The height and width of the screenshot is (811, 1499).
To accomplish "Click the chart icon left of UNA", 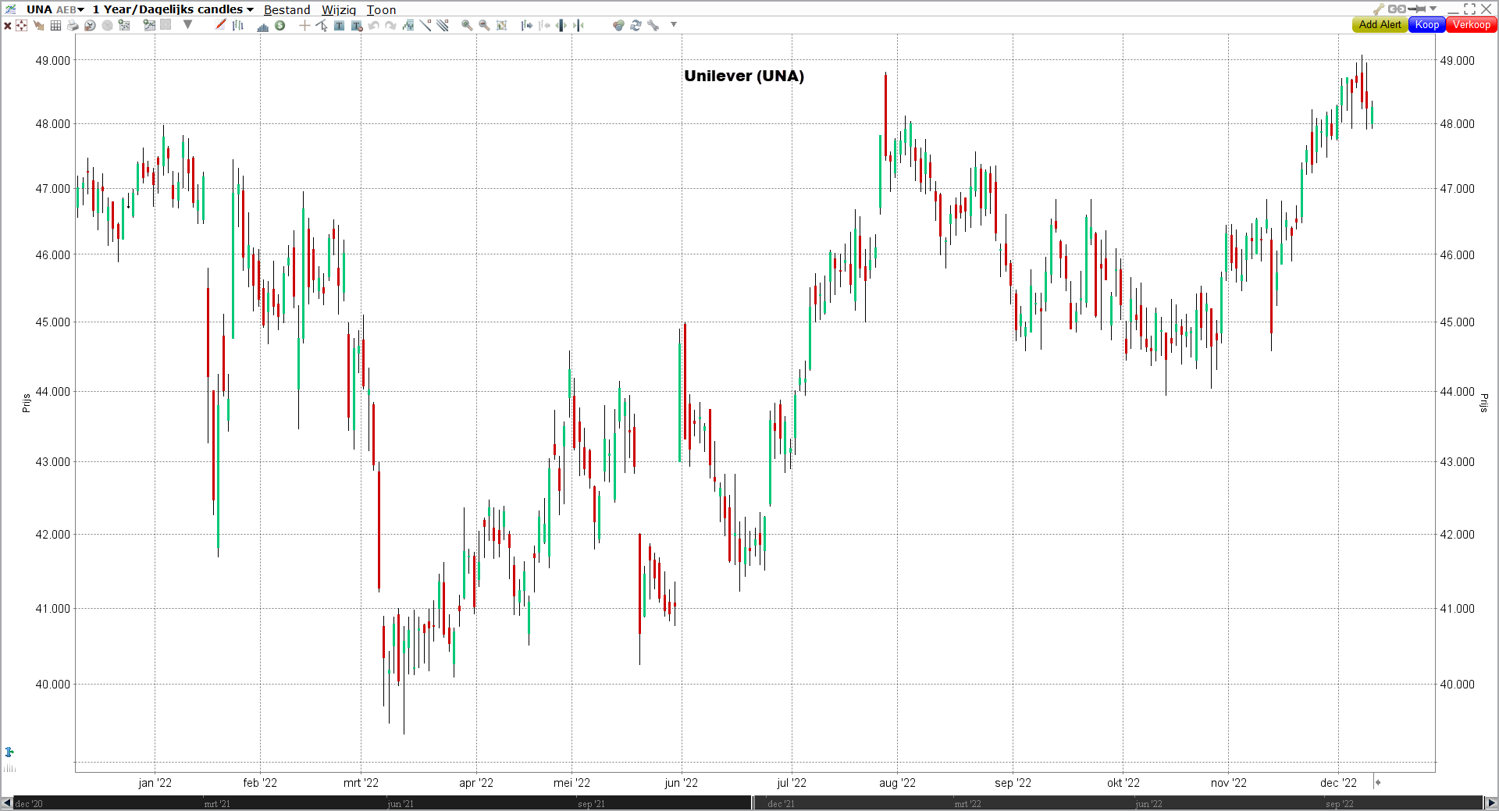I will click(11, 9).
